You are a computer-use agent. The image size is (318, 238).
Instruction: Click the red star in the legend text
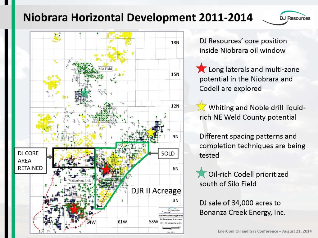[201, 68]
